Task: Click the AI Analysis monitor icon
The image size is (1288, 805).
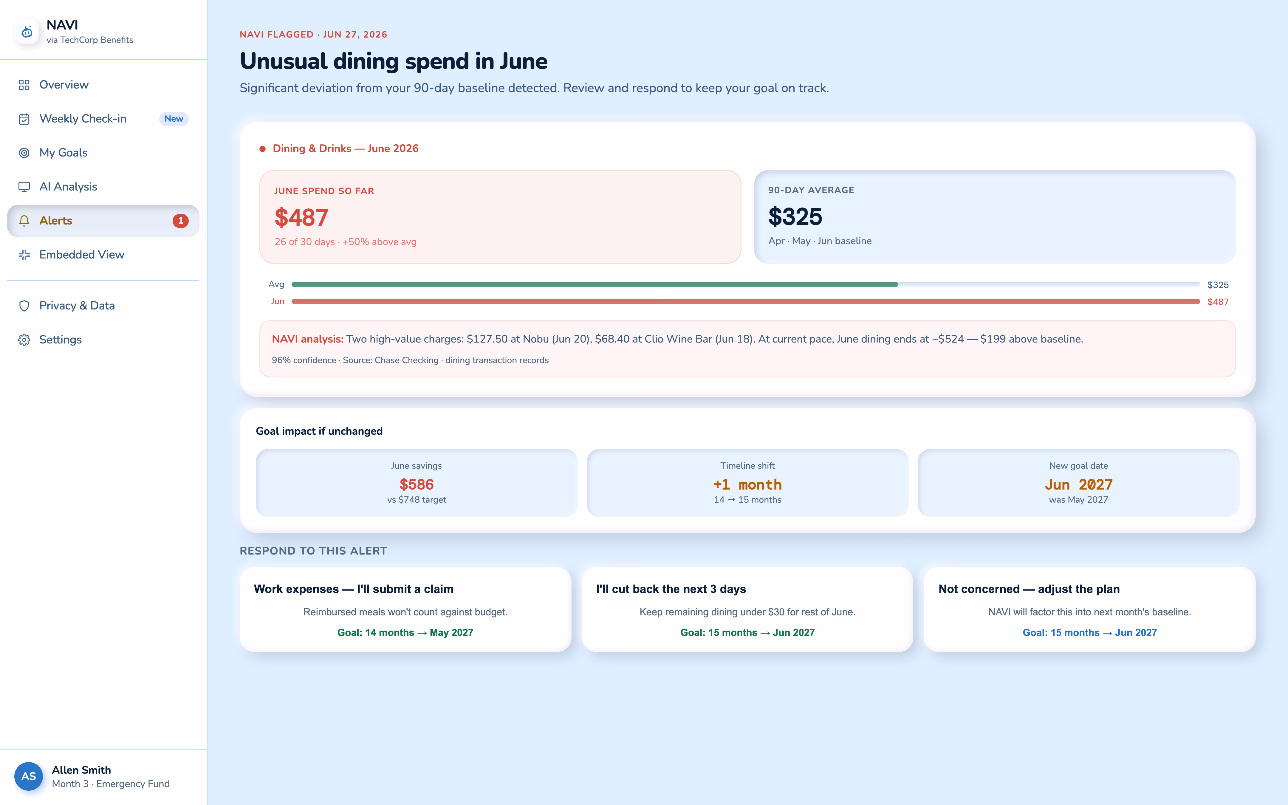Action: pyautogui.click(x=24, y=187)
